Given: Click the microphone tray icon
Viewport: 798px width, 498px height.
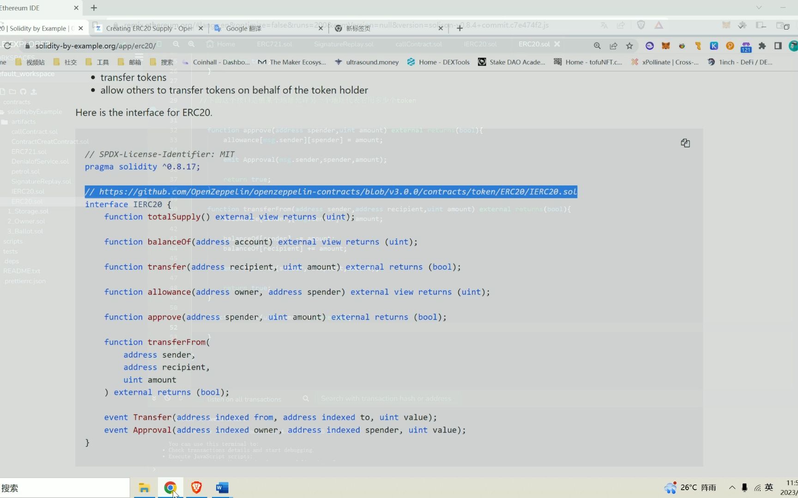Looking at the screenshot, I should click(744, 487).
